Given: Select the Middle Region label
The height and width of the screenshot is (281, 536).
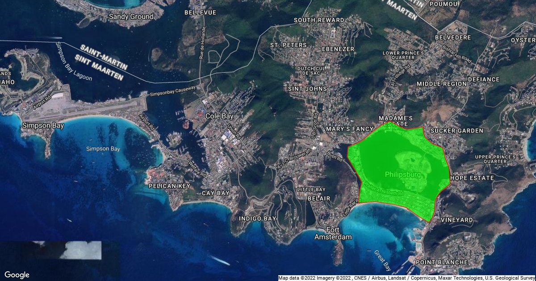Looking at the screenshot, I should (441, 84).
